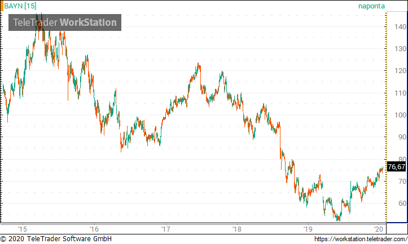Image resolution: width=408 pixels, height=244 pixels.
Task: Click the '20 year label on time axis
Action: 379,229
